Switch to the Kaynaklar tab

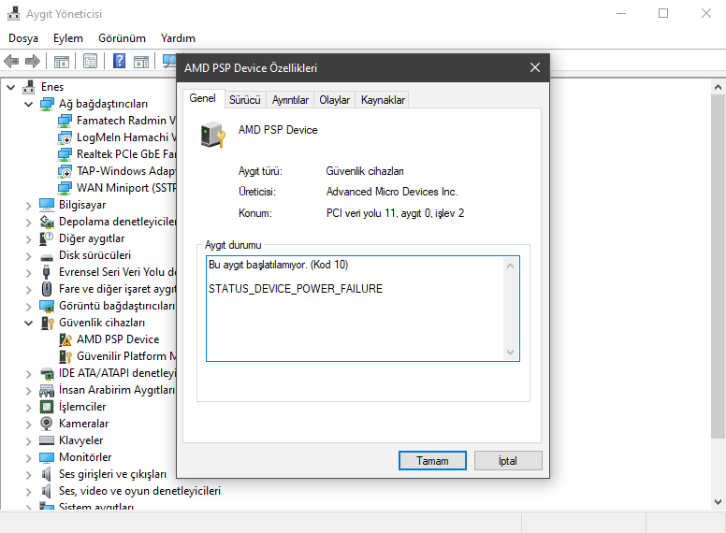pos(383,100)
